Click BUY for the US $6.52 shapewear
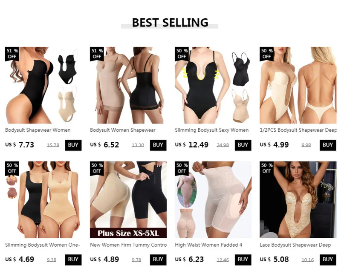 click(158, 145)
